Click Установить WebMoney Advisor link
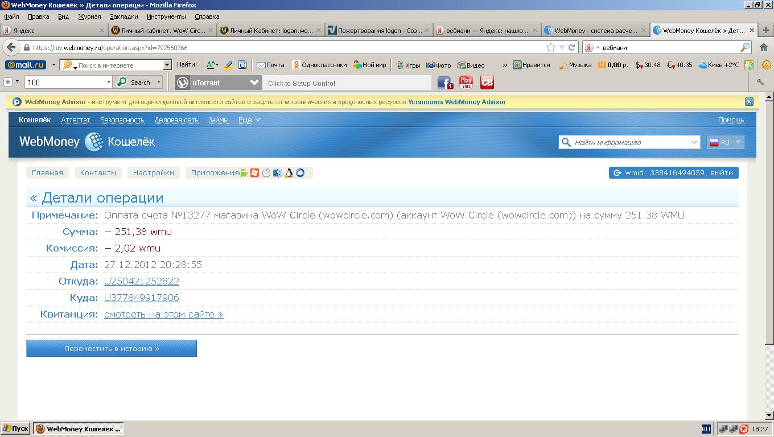Image resolution: width=774 pixels, height=437 pixels. click(457, 102)
